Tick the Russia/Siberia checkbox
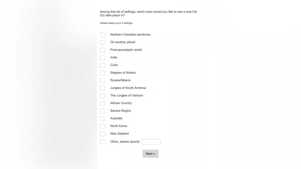301x169 pixels. click(x=102, y=80)
